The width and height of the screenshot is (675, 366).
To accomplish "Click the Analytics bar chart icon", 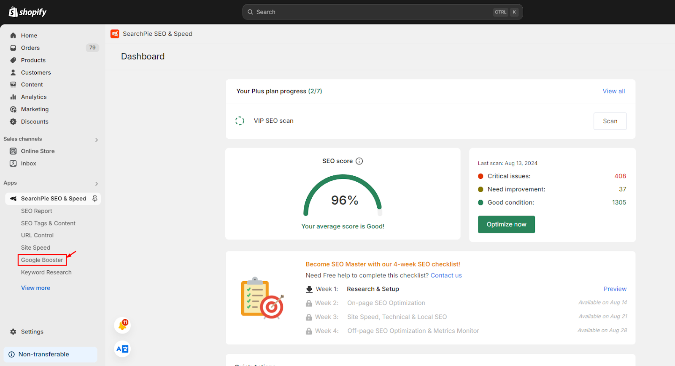I will 13,97.
